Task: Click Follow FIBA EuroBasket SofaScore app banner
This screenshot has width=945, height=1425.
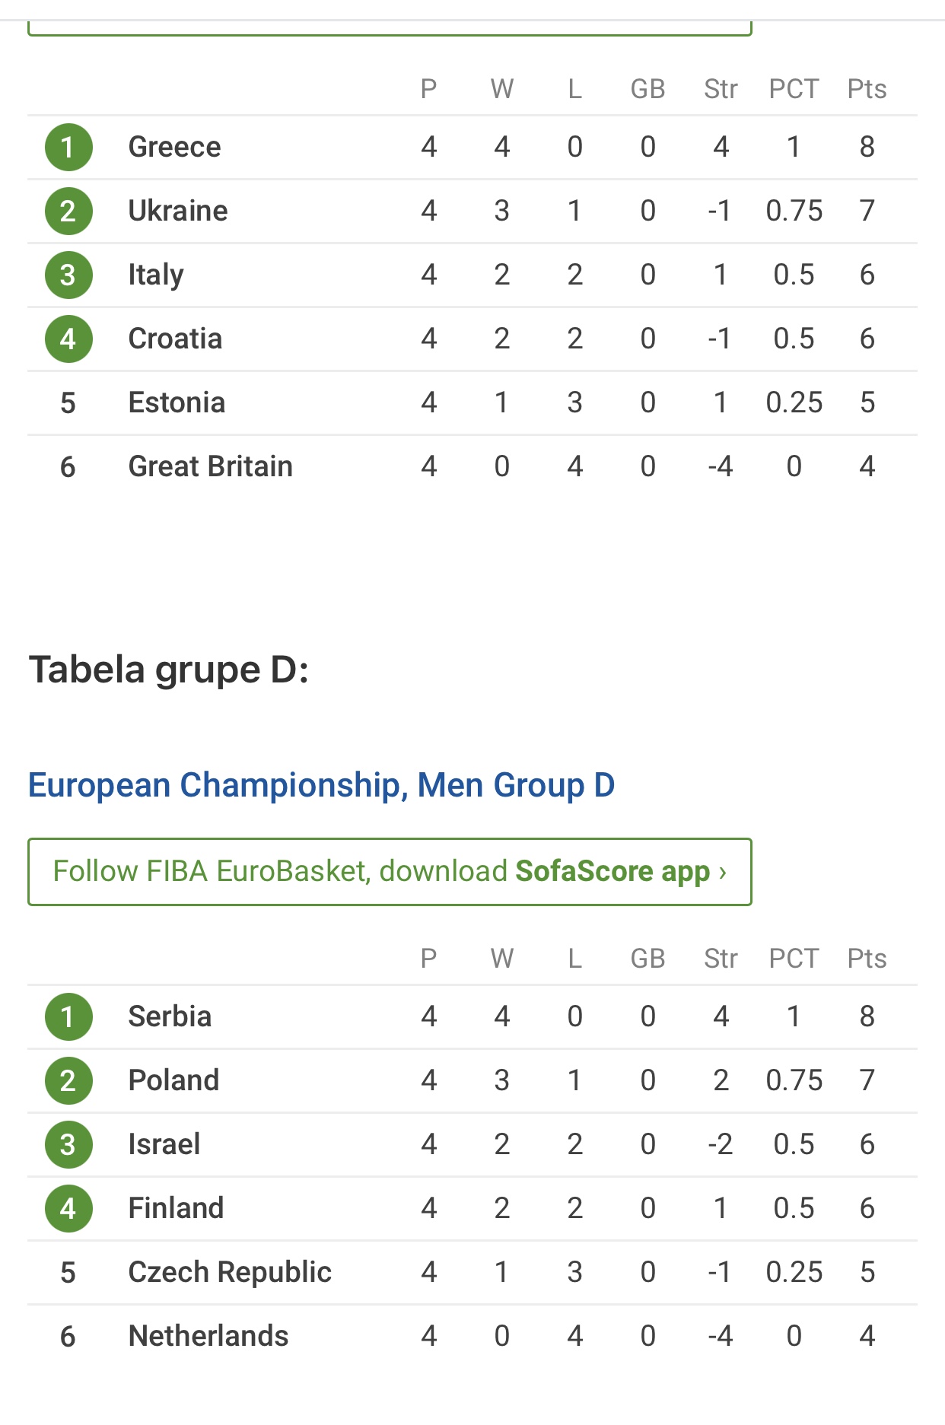Action: [390, 872]
